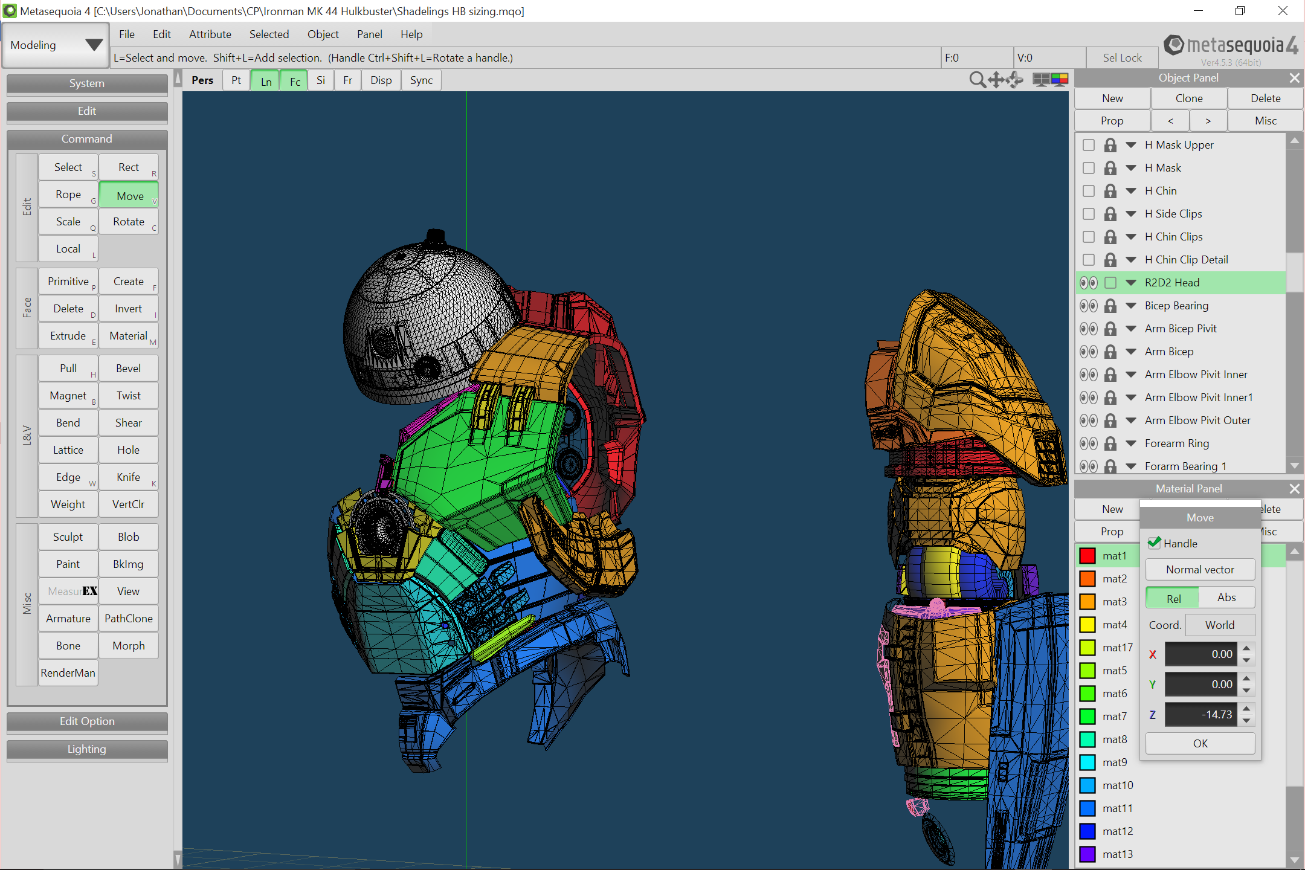Open the File menu
Viewport: 1305px width, 870px height.
(x=127, y=34)
